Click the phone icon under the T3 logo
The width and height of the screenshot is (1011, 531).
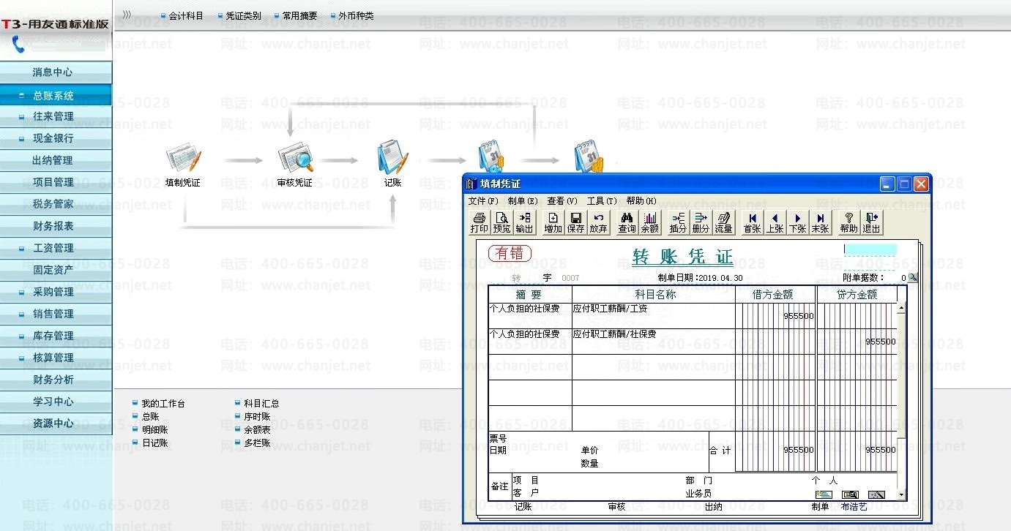click(x=18, y=45)
